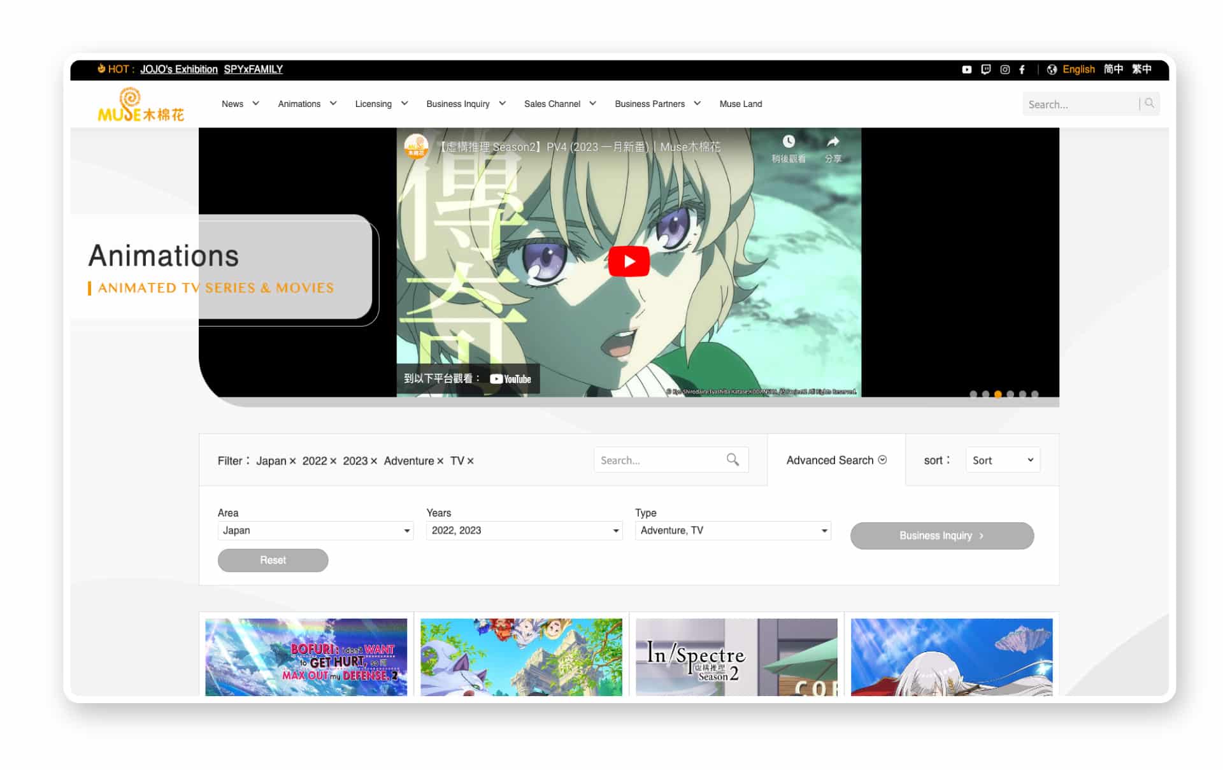Remove the Adventure filter tag
This screenshot has width=1223, height=770.
pyautogui.click(x=440, y=461)
